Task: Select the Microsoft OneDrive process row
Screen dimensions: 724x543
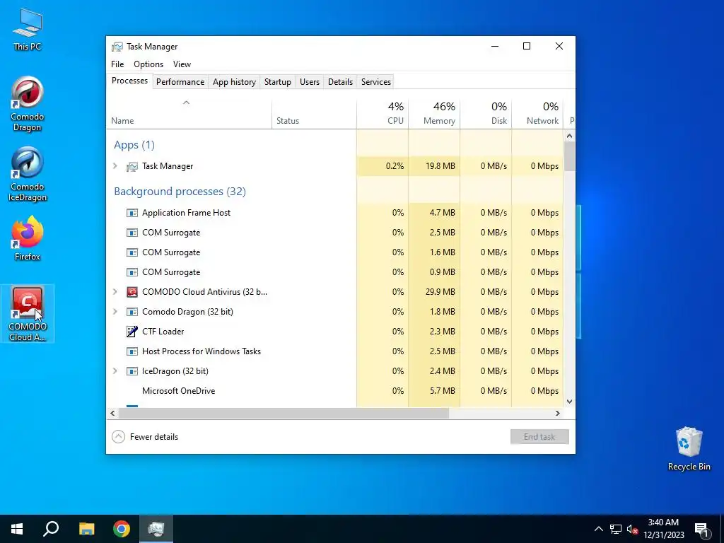Action: point(335,390)
